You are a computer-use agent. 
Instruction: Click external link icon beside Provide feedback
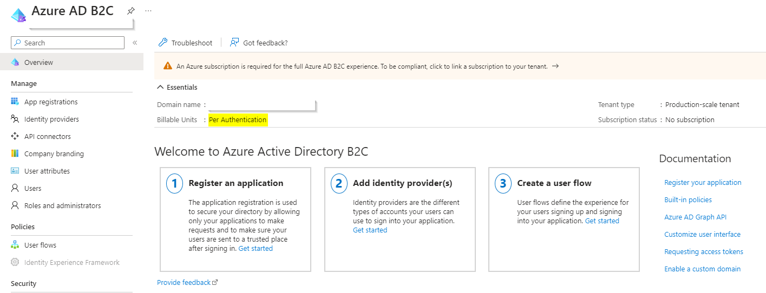click(215, 282)
